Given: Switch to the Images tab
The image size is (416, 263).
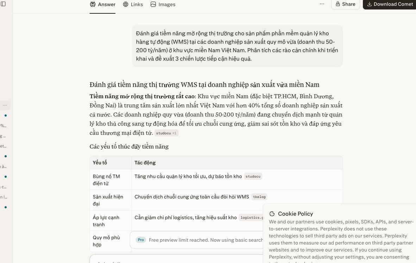Looking at the screenshot, I should click(x=163, y=5).
